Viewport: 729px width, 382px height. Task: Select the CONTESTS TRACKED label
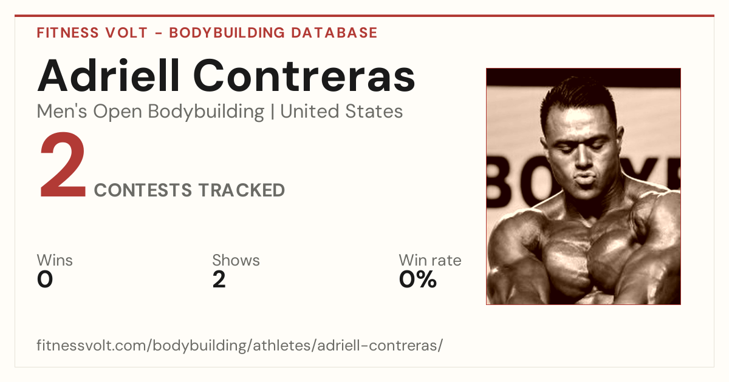[190, 190]
